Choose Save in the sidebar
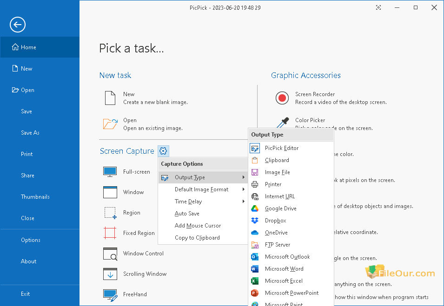The height and width of the screenshot is (306, 444). coord(40,111)
